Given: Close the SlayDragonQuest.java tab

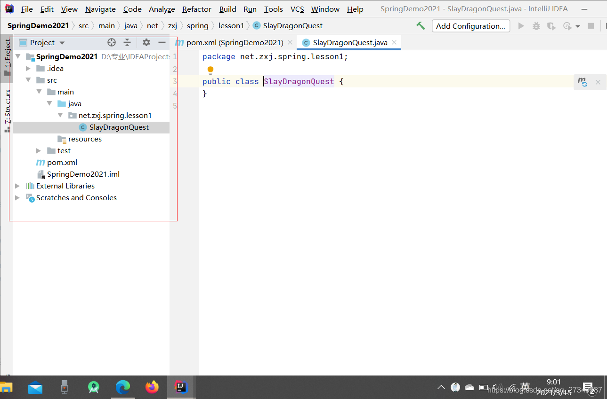Looking at the screenshot, I should point(394,42).
